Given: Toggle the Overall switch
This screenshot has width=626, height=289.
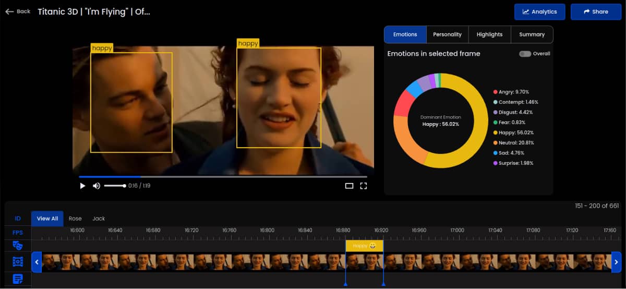Looking at the screenshot, I should tap(525, 54).
